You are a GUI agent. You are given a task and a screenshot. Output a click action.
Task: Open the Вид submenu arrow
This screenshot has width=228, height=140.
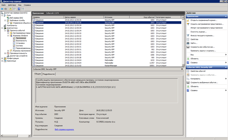(226, 55)
